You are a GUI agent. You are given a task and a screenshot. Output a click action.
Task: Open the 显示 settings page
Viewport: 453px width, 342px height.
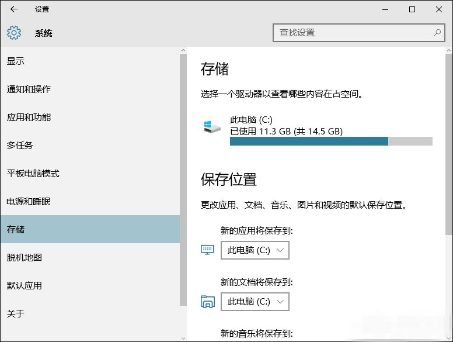click(16, 61)
